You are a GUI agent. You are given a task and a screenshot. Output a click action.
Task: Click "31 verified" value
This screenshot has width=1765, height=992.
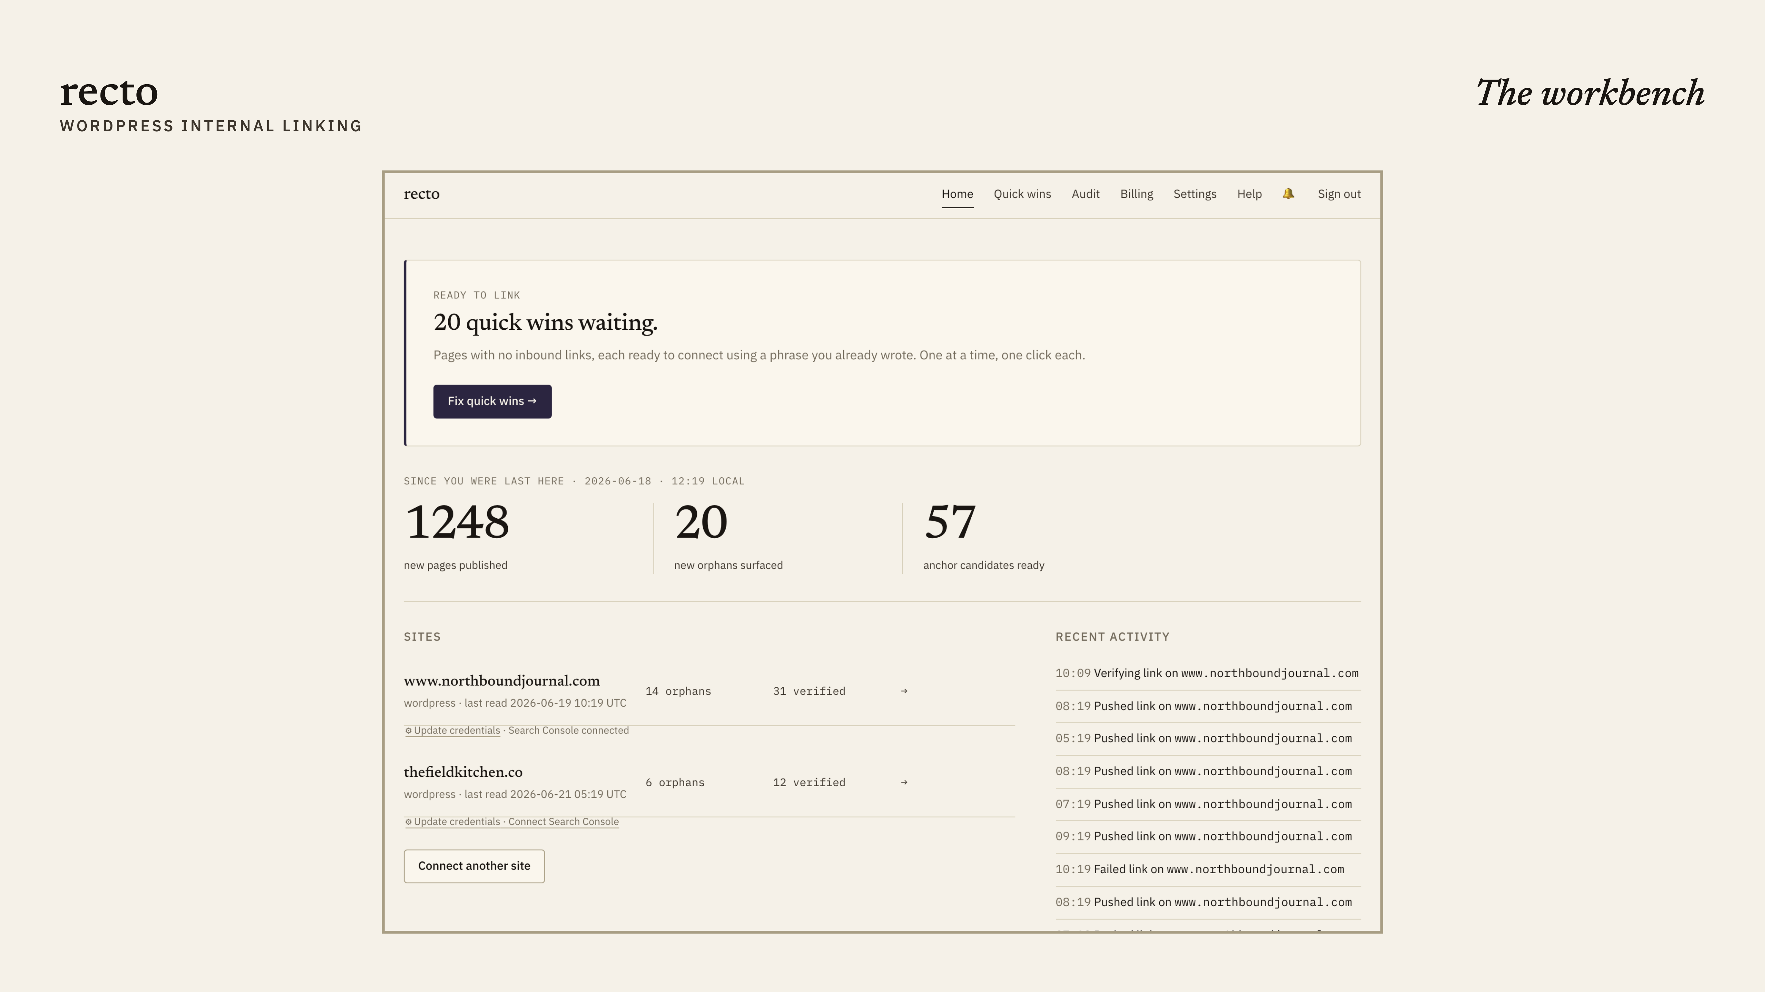809,691
